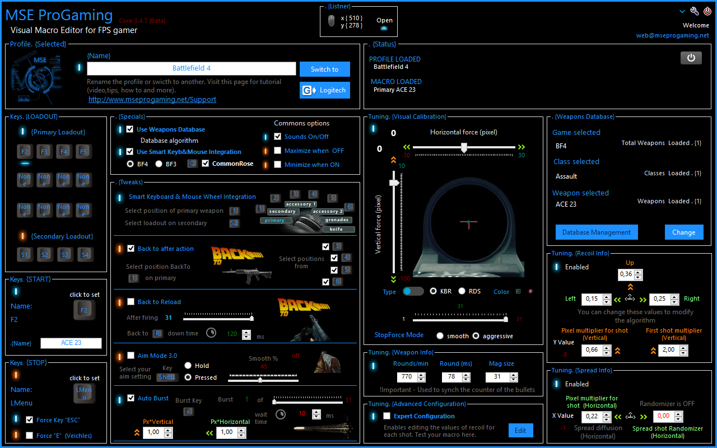717x448 pixels.
Task: Click the Burst Key asterisk keycap
Action: point(189,412)
